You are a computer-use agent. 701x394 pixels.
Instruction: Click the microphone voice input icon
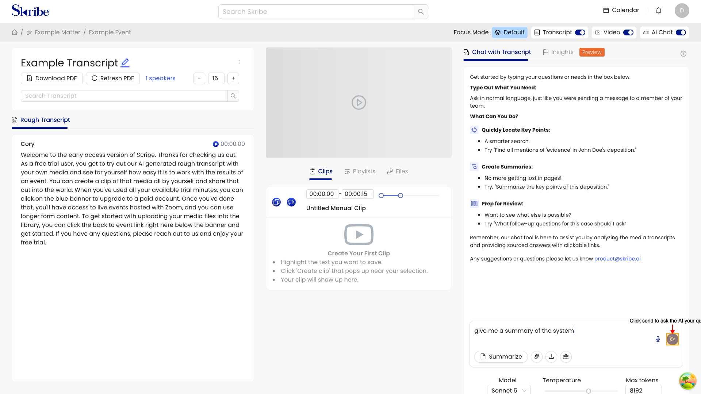pos(658,339)
